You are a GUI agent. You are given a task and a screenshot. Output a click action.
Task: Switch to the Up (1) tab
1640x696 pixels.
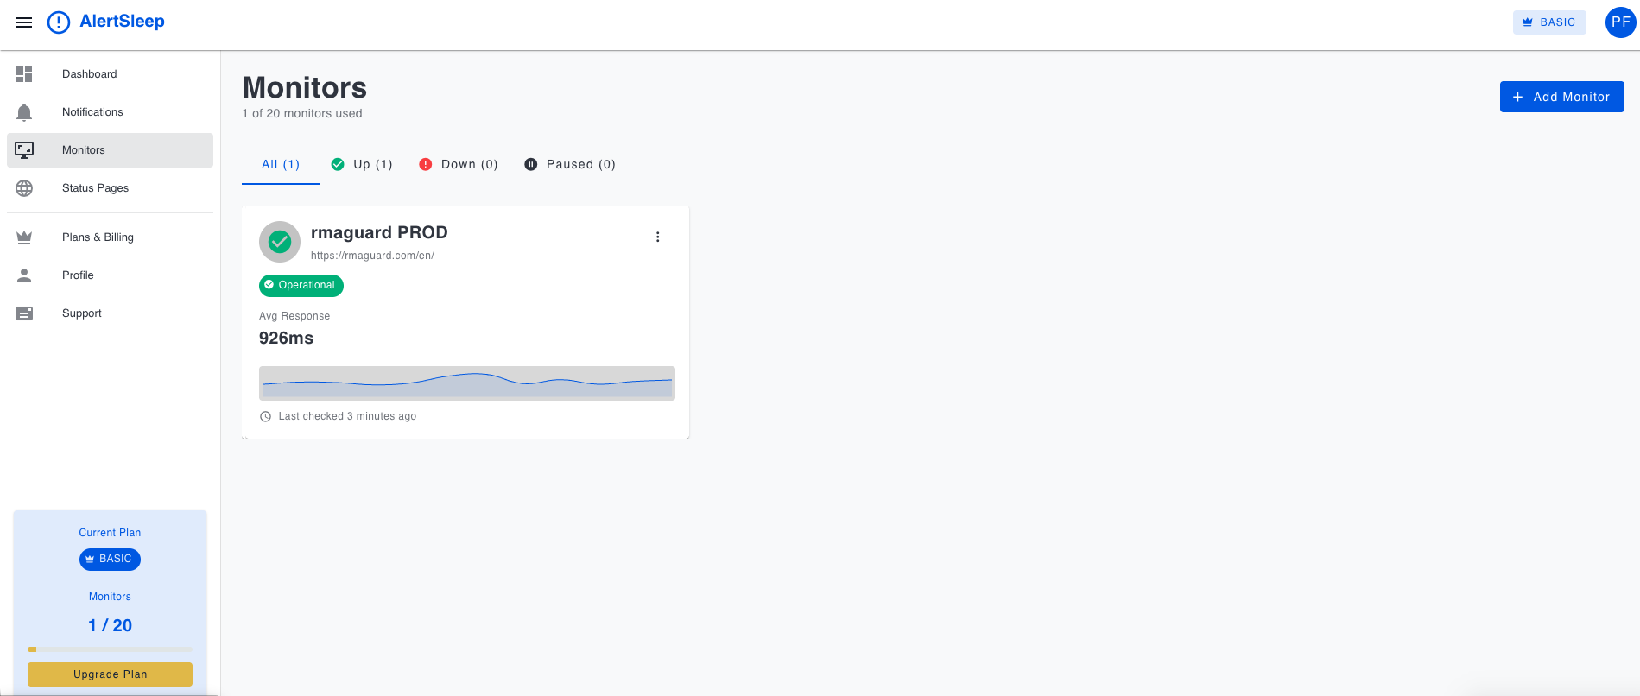click(x=362, y=164)
